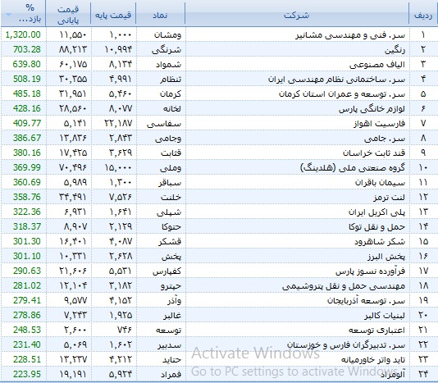Click the final price 34,491 for خلنت
Viewport: 438px width, 383px height.
point(73,197)
